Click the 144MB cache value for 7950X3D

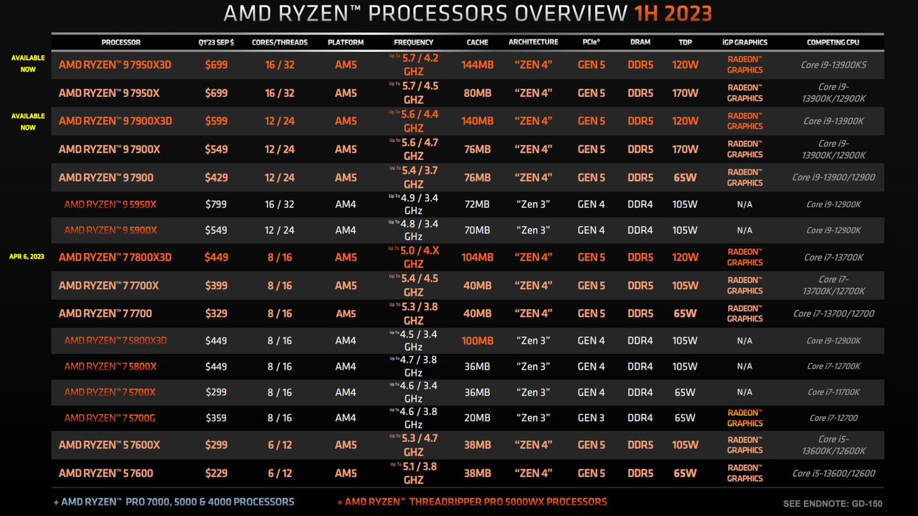(x=477, y=65)
